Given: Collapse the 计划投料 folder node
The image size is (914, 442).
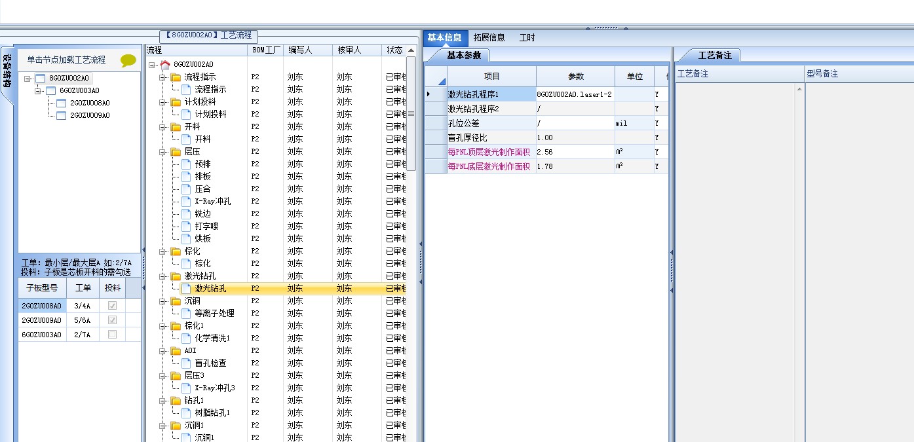Looking at the screenshot, I should [x=162, y=101].
